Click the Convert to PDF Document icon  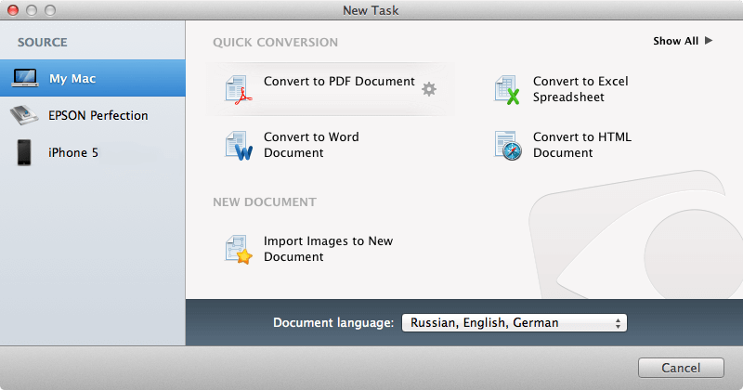coord(238,89)
